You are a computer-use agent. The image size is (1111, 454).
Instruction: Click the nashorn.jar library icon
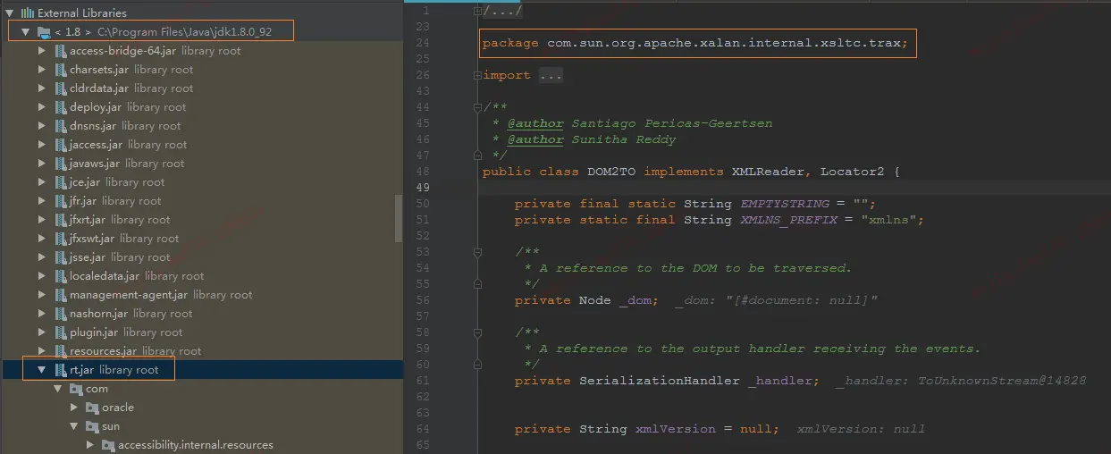tap(61, 314)
